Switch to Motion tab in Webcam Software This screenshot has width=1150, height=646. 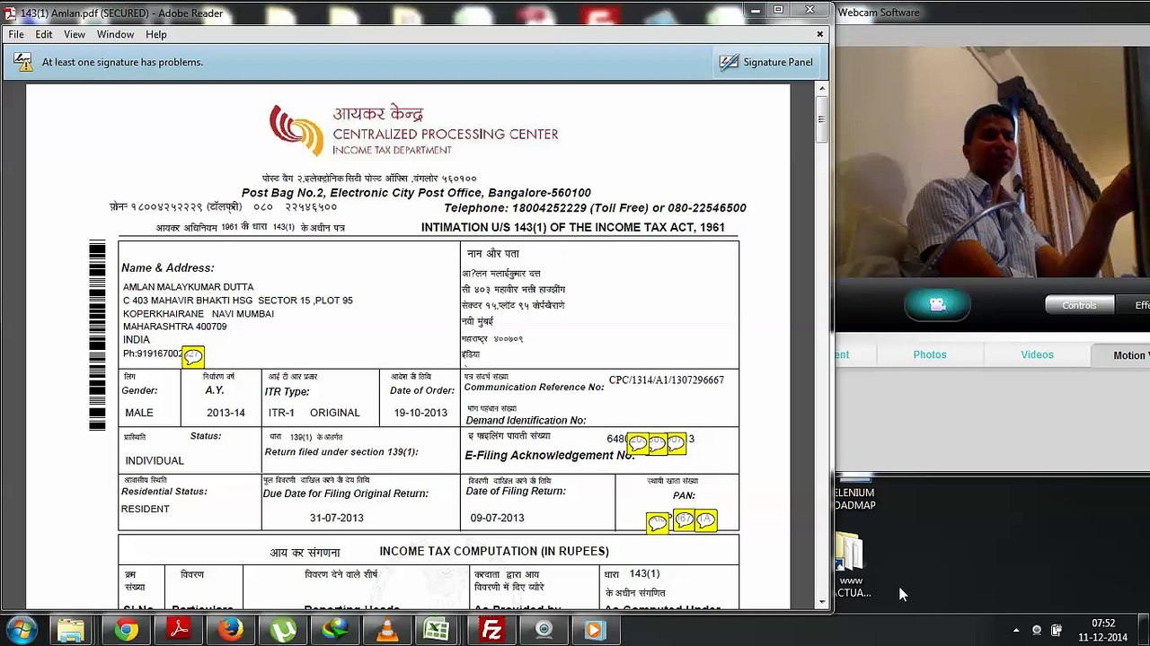tap(1120, 355)
